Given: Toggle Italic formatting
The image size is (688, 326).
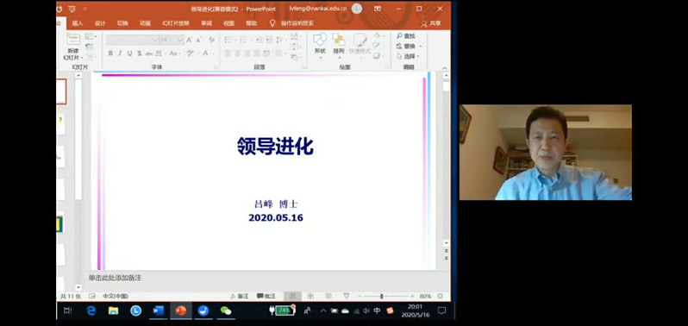Looking at the screenshot, I should click(x=120, y=53).
